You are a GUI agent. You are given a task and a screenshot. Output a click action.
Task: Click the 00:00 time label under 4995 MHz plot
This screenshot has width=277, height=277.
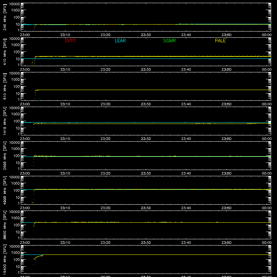[267, 208]
